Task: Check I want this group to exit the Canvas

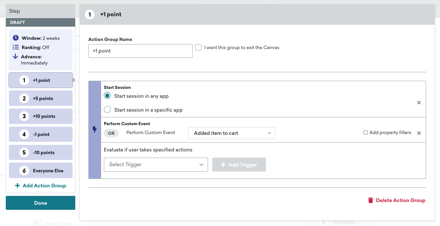Action: pyautogui.click(x=198, y=48)
